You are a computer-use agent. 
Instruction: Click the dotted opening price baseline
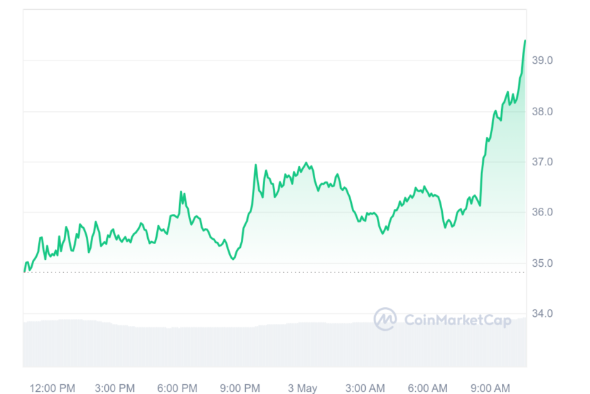tap(275, 272)
